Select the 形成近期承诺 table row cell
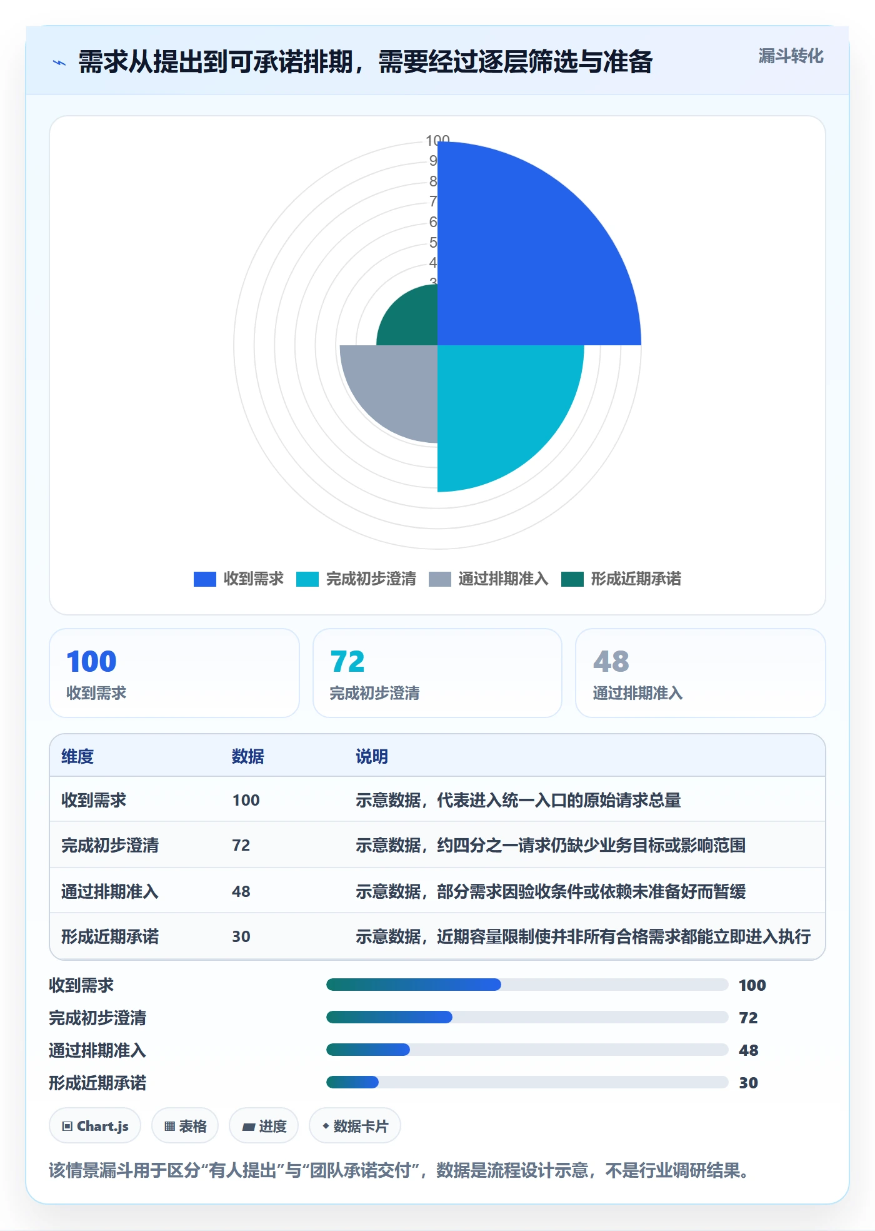Screen dimensions: 875x1231 click(110, 936)
